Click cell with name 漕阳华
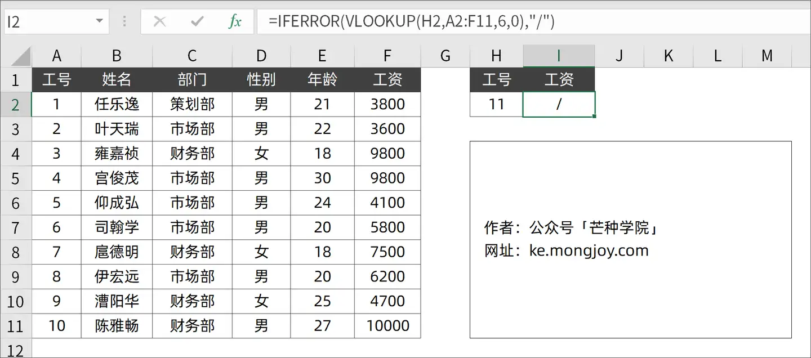This screenshot has width=811, height=358. [x=117, y=301]
